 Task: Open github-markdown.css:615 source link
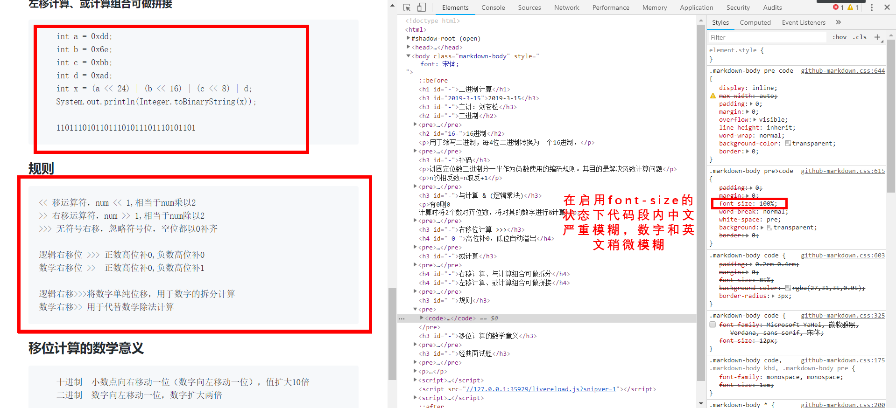point(843,171)
